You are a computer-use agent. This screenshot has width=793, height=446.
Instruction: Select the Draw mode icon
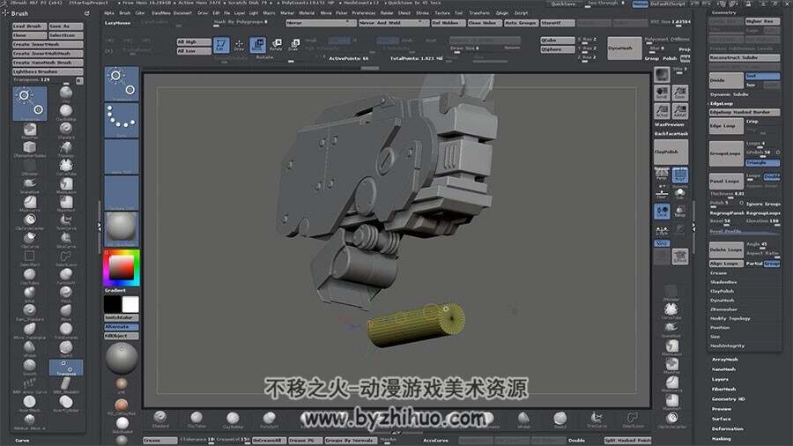click(239, 45)
